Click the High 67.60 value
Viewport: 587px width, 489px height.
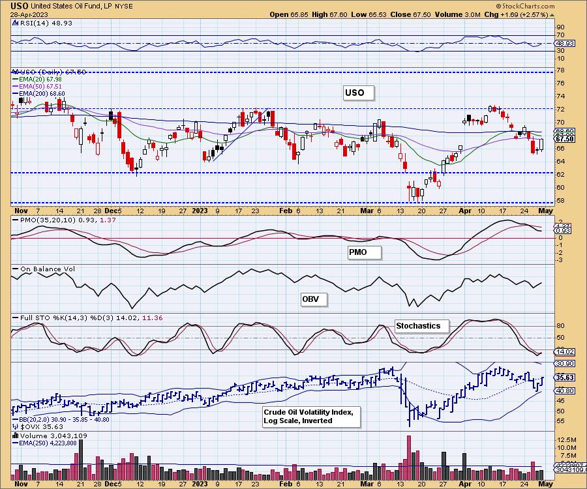point(329,14)
